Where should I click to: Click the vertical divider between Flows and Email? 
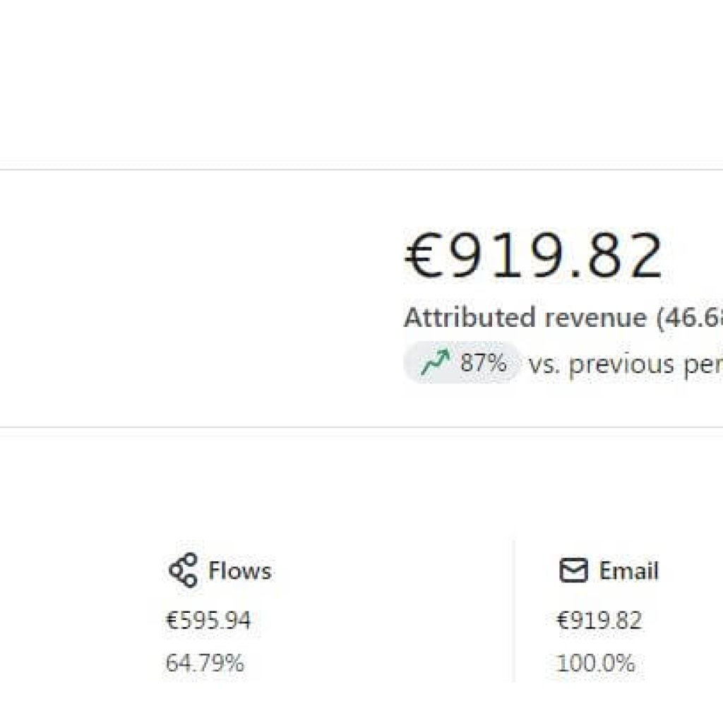(514, 611)
